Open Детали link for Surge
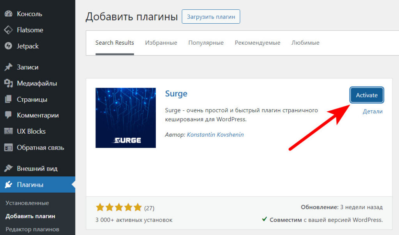 pos(373,111)
